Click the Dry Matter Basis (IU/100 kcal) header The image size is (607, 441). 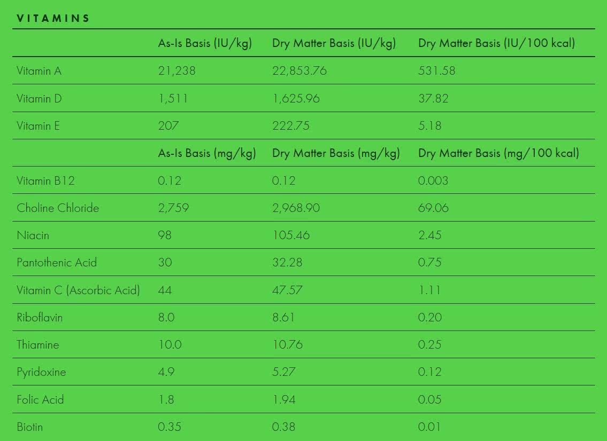coord(496,43)
